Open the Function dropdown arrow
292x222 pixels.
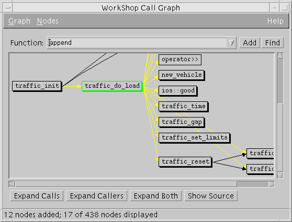click(x=231, y=43)
